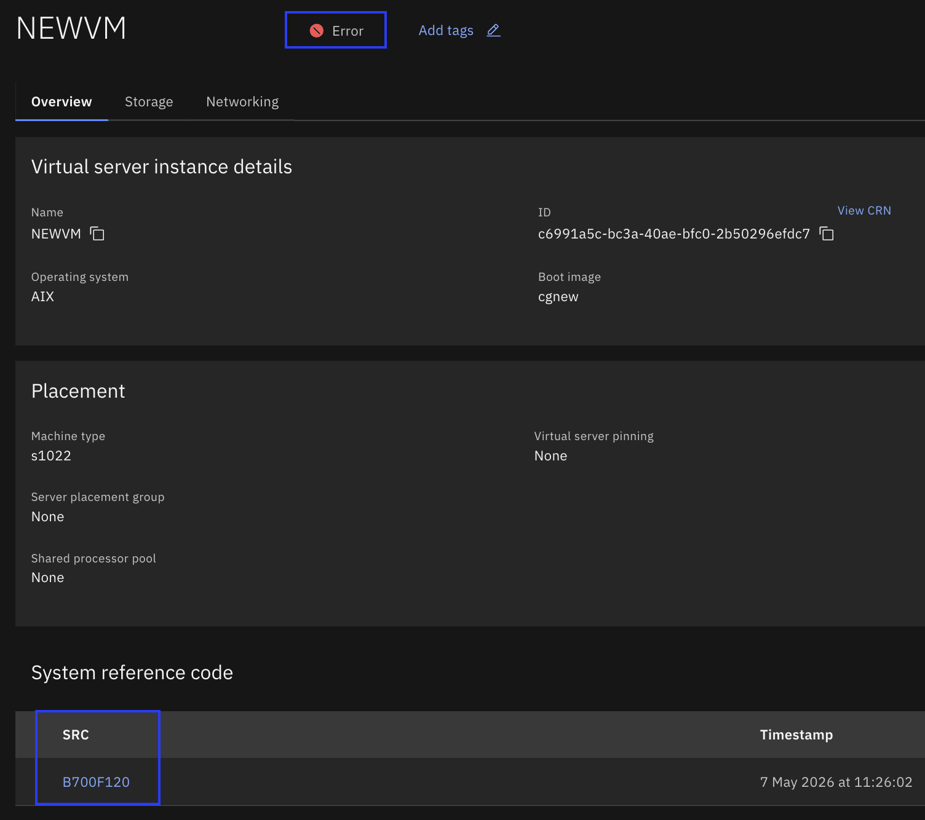The image size is (925, 820).
Task: Click the Operating system field label
Action: pos(80,277)
